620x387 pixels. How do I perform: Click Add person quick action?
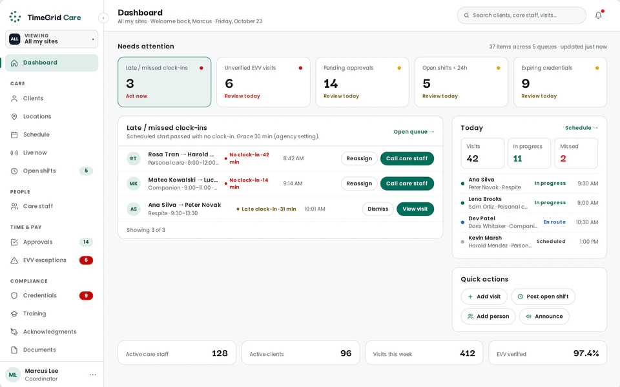pos(488,317)
